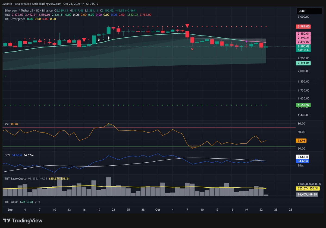326x228 pixels.
Task: Click the red X marker below the candles
Action: (x=192, y=49)
